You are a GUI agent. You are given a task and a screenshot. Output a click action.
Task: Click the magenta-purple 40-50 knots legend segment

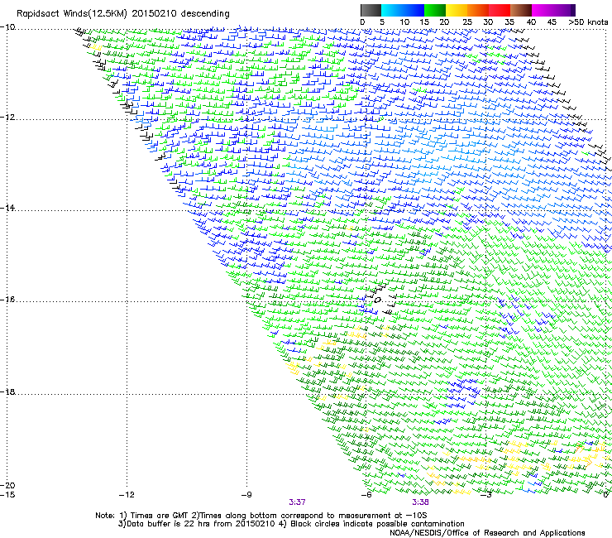point(553,10)
